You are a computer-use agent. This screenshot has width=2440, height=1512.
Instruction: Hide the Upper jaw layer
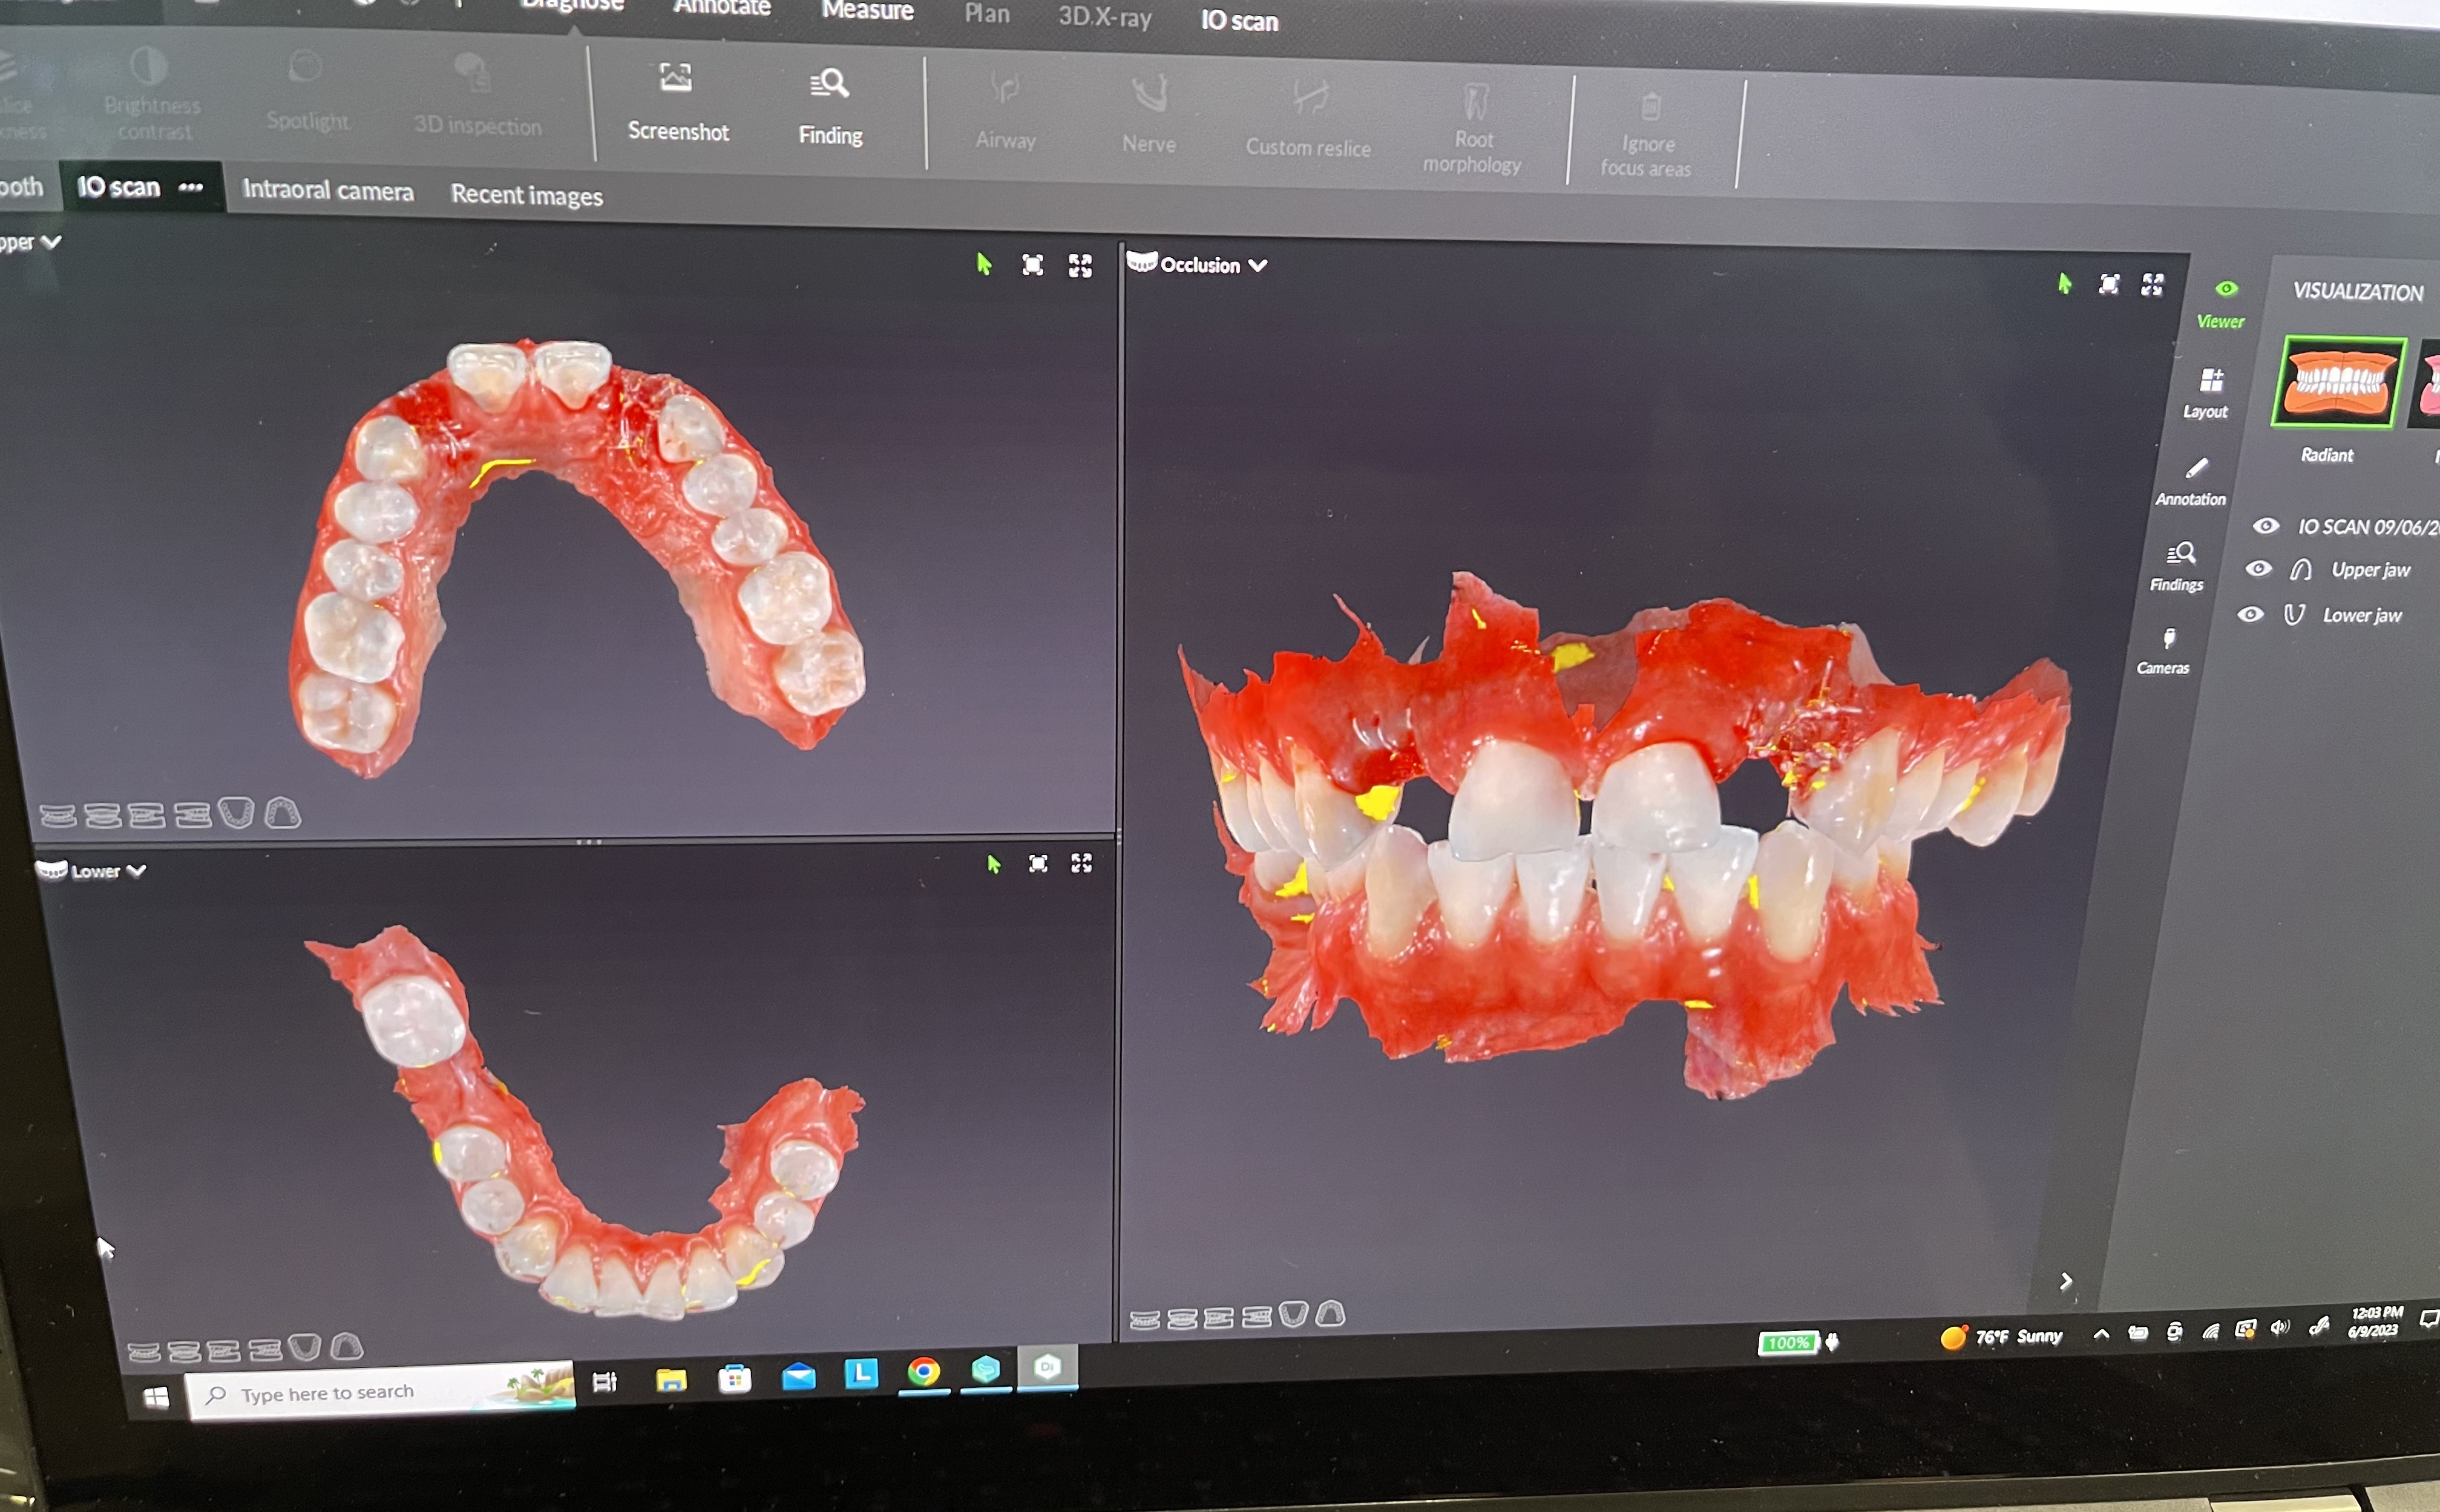[2258, 569]
